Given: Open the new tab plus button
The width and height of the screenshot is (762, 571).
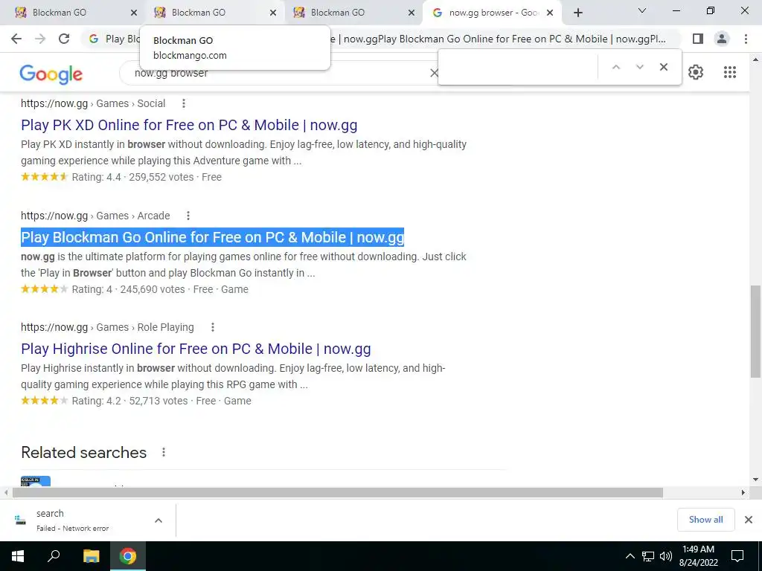Looking at the screenshot, I should pyautogui.click(x=577, y=13).
